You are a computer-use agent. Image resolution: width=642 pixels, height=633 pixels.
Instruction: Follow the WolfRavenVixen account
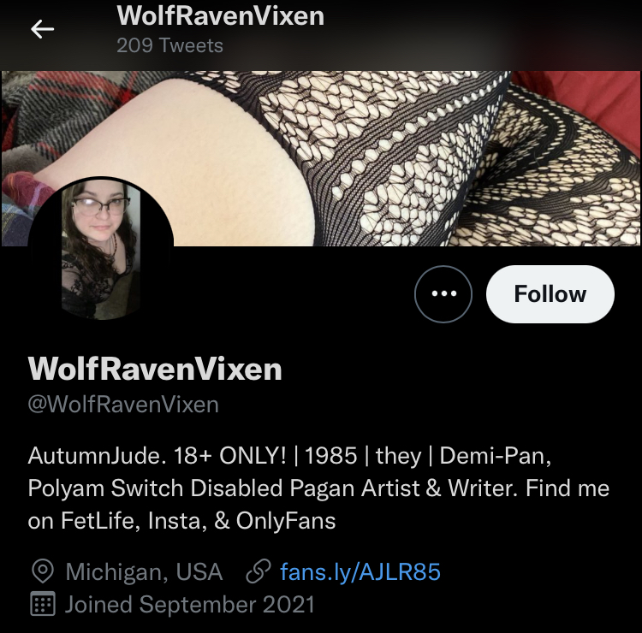[550, 293]
